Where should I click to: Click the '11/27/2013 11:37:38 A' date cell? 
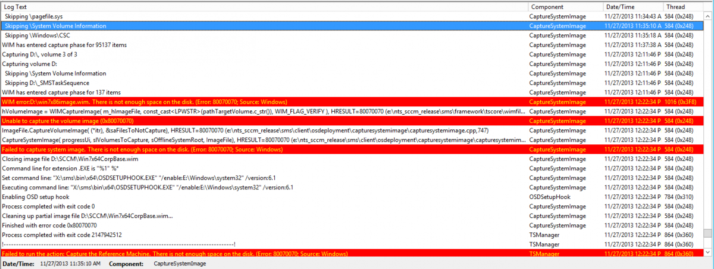(x=633, y=45)
